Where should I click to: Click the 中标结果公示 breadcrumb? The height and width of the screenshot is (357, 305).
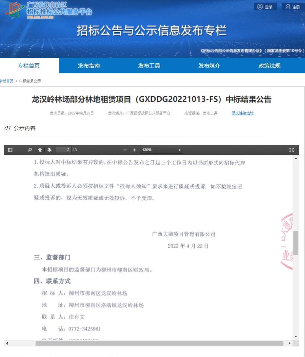[30, 81]
